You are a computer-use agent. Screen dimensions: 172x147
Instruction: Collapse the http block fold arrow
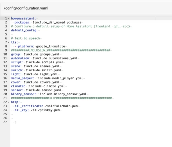coord(9,102)
